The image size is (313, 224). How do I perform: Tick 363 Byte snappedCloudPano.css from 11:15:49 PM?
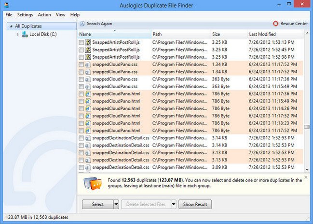(81, 87)
